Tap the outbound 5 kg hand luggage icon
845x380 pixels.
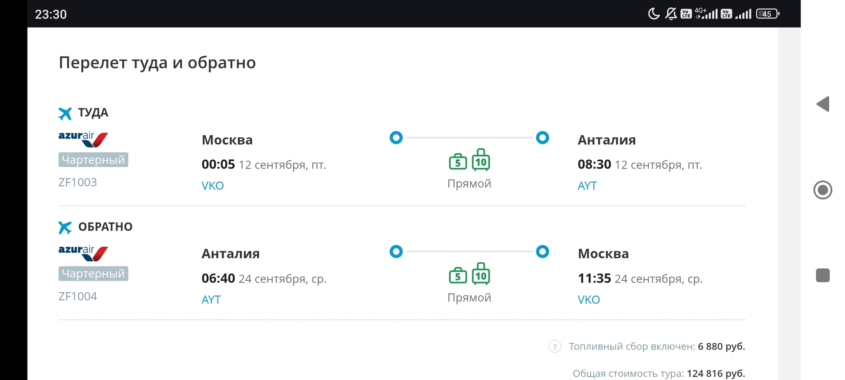click(458, 162)
